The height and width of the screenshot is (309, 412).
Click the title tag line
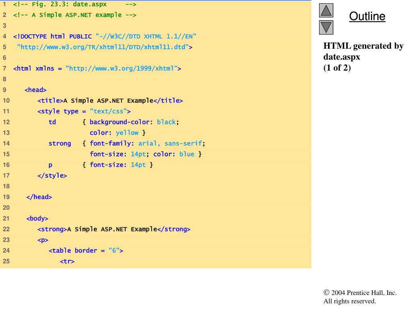(110, 101)
